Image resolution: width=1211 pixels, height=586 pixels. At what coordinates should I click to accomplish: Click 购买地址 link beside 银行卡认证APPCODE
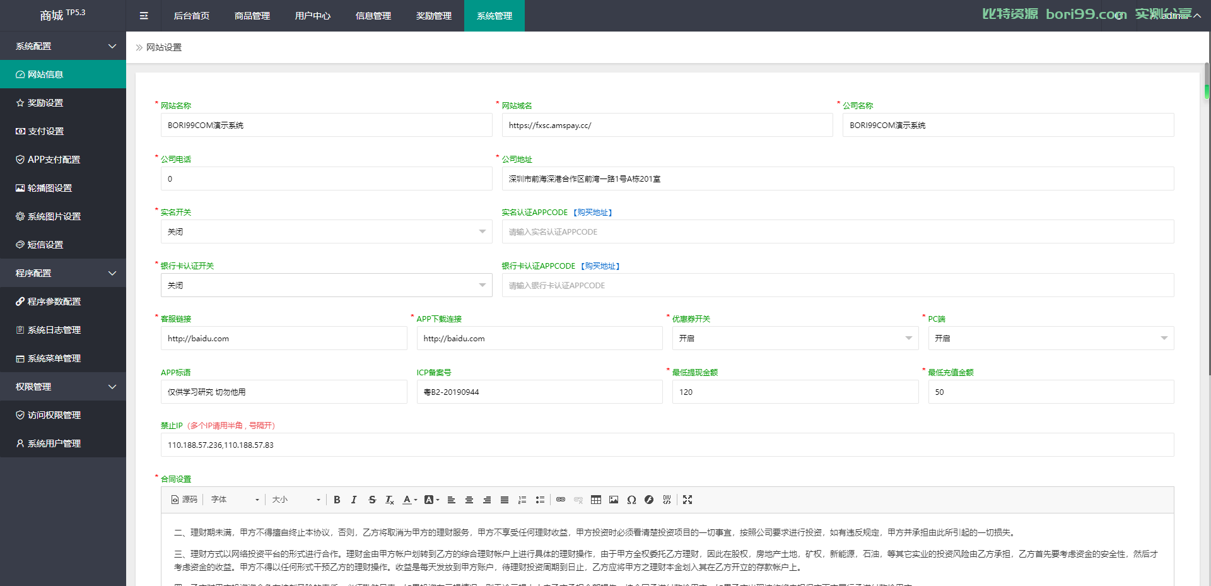tap(600, 266)
